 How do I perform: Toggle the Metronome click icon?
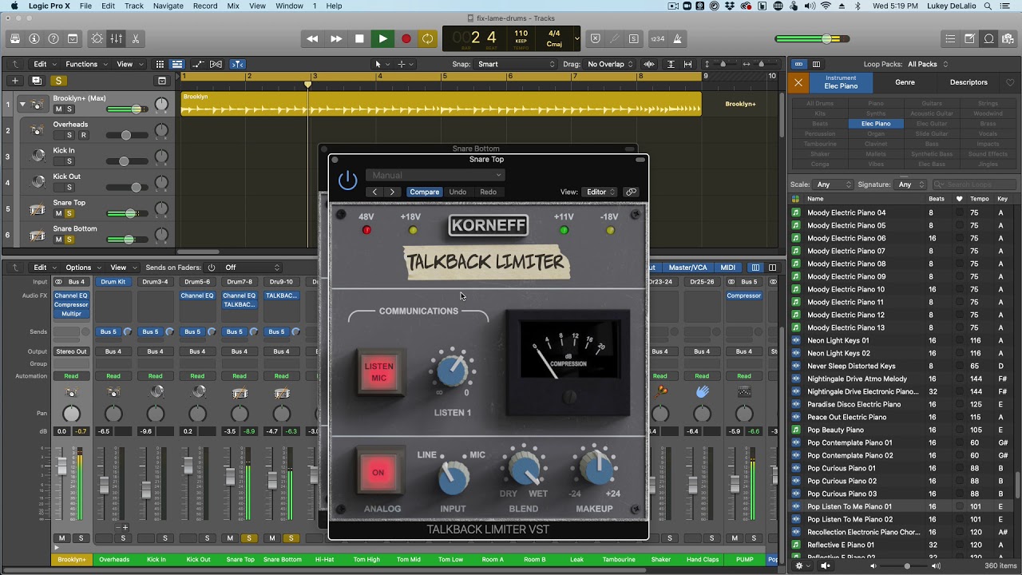(x=677, y=38)
